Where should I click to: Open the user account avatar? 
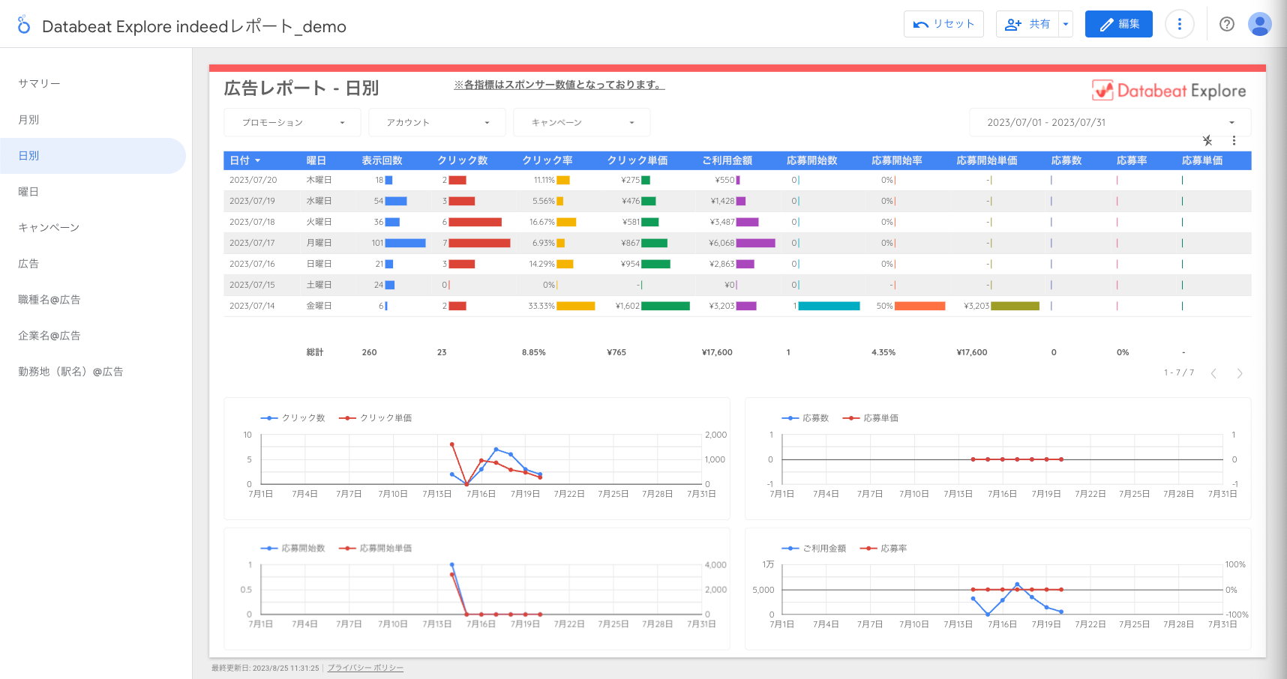(x=1260, y=25)
